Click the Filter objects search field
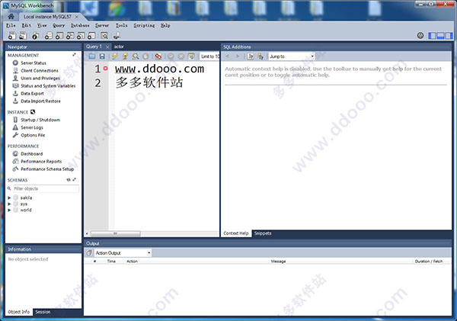The width and height of the screenshot is (457, 321). [x=46, y=188]
